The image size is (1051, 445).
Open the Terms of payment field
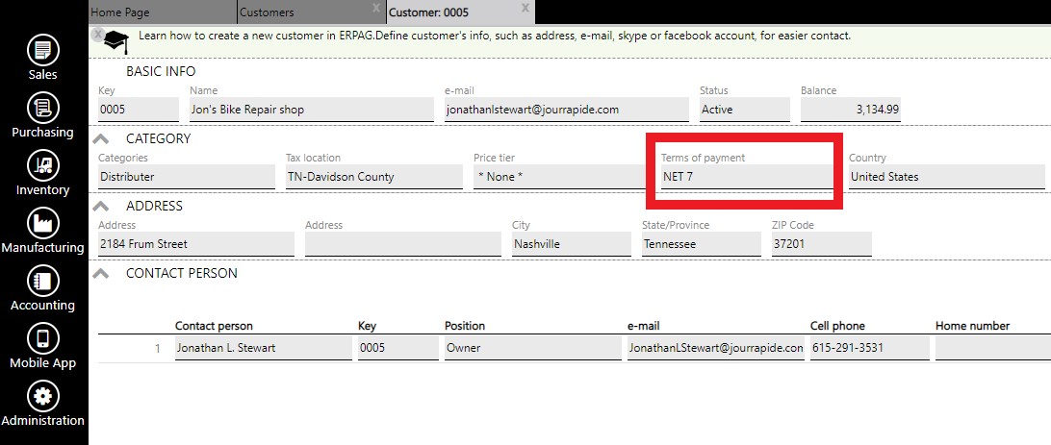(746, 177)
